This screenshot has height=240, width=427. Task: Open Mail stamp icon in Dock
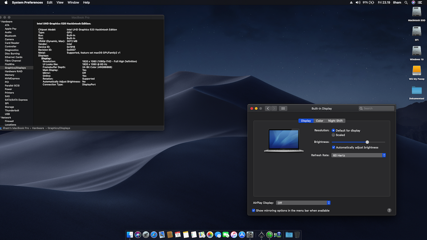162,235
